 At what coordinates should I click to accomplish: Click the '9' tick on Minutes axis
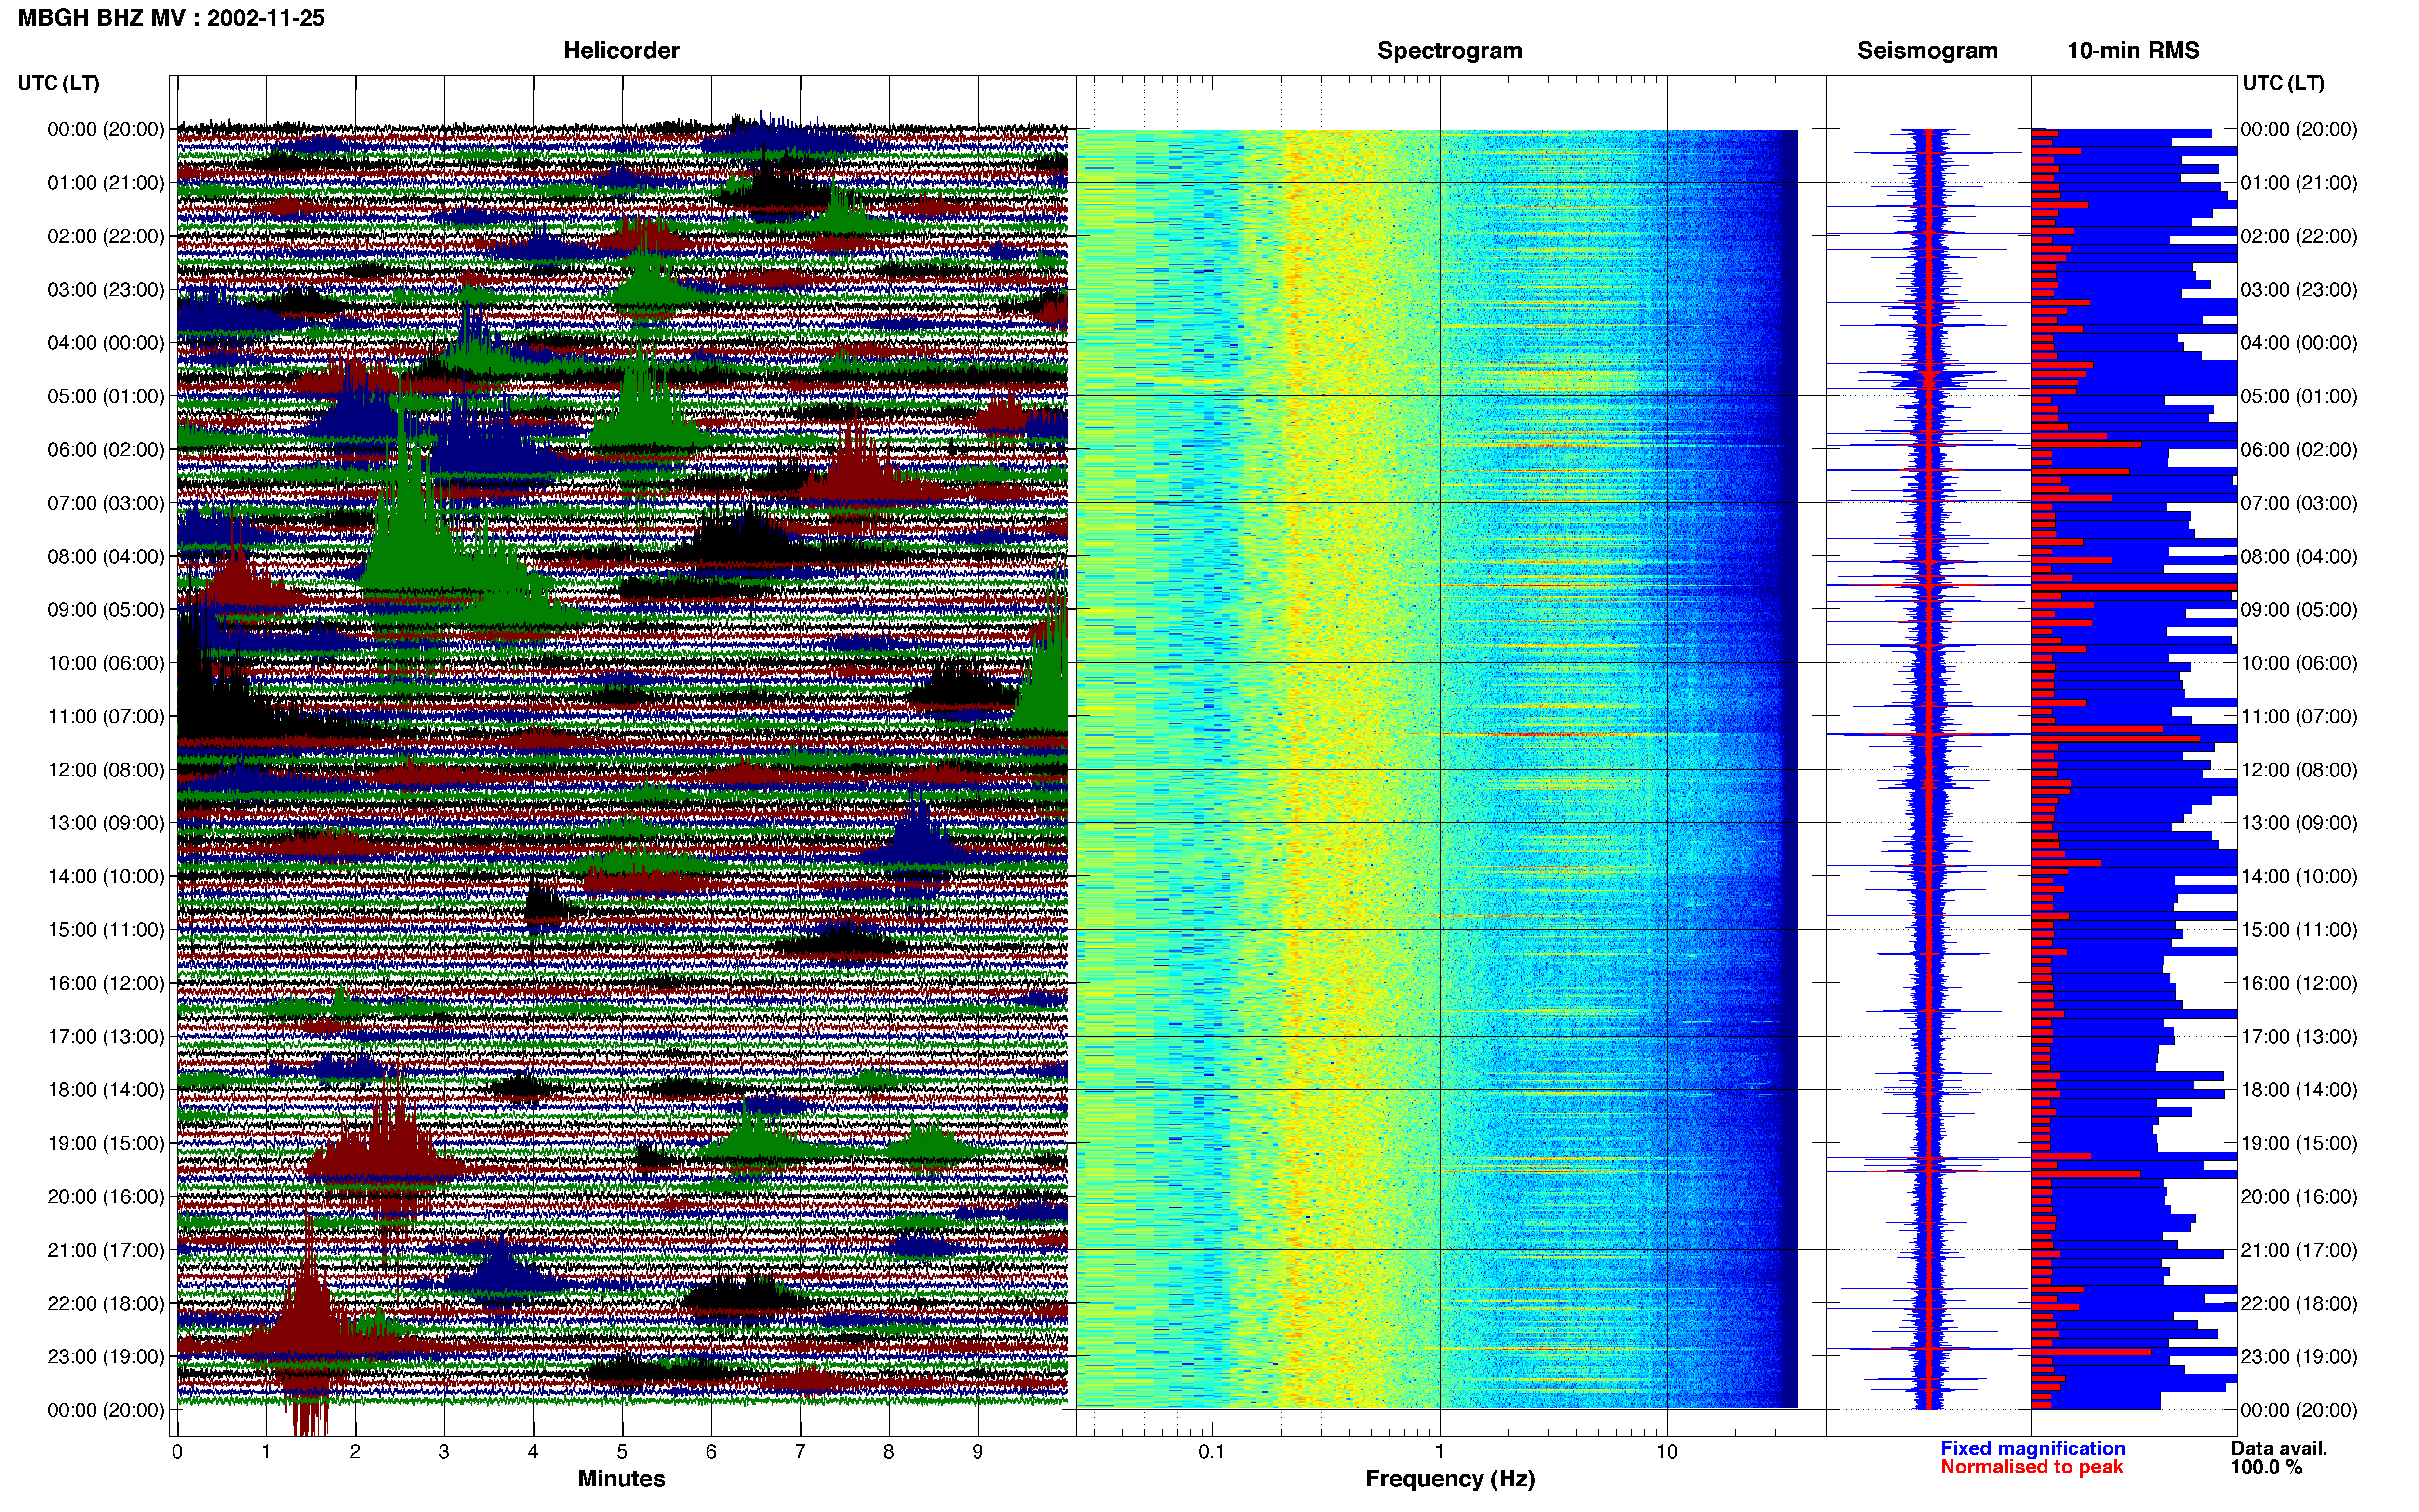click(x=977, y=1452)
